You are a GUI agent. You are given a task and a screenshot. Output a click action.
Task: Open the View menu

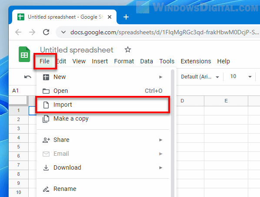pos(79,61)
